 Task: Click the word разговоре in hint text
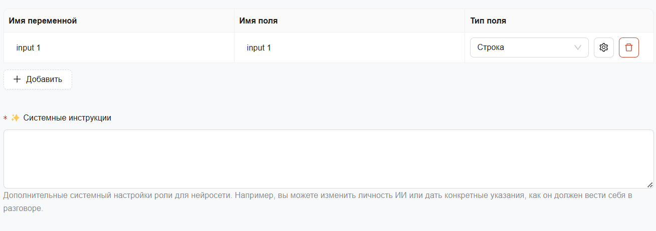[x=23, y=208]
